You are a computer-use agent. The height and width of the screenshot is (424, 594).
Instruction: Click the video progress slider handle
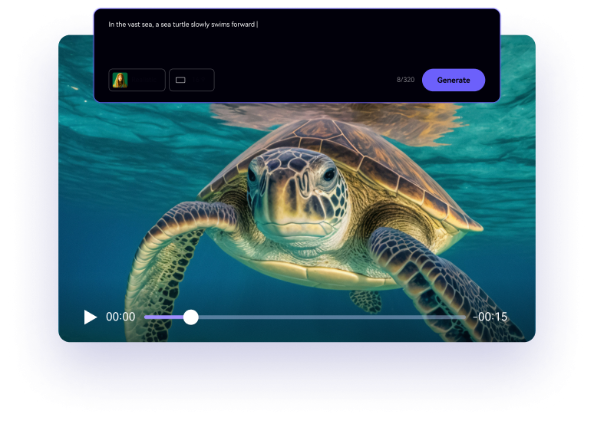191,317
